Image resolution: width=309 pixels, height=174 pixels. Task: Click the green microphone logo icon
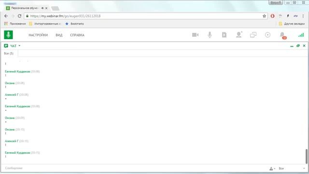pyautogui.click(x=9, y=35)
